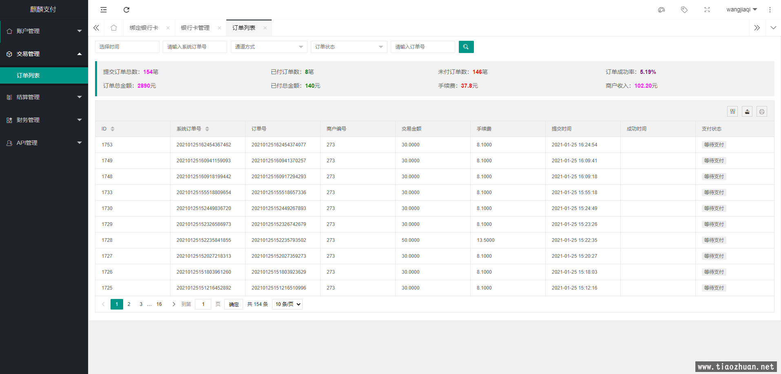Switch to the 订单列表 tab

[244, 28]
